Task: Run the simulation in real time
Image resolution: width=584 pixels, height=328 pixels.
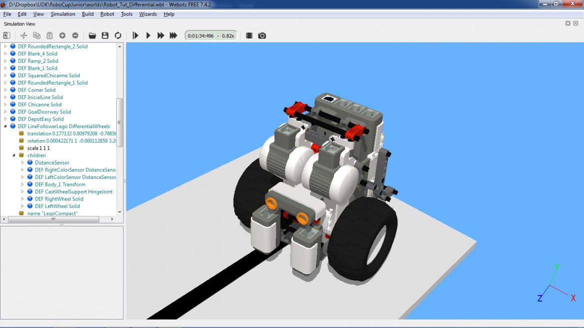Action: click(x=148, y=36)
